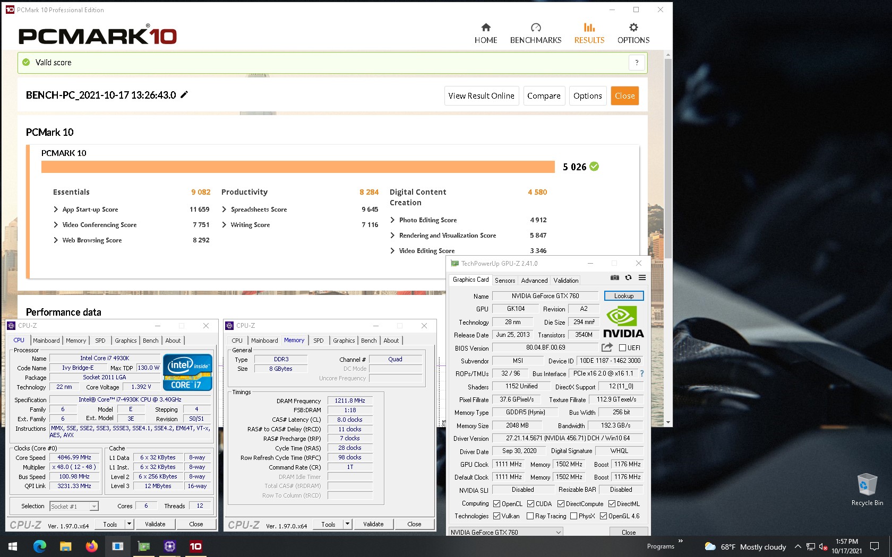Click the CPU-Z taskbar icon
Image resolution: width=892 pixels, height=557 pixels.
(170, 546)
